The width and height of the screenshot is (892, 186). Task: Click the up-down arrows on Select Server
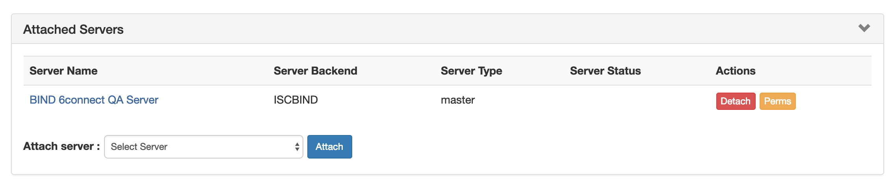(297, 147)
